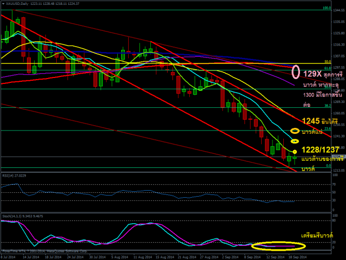Click the Fibonacci 100.0 level label
Screen dimensions: 346x260
coord(326,8)
